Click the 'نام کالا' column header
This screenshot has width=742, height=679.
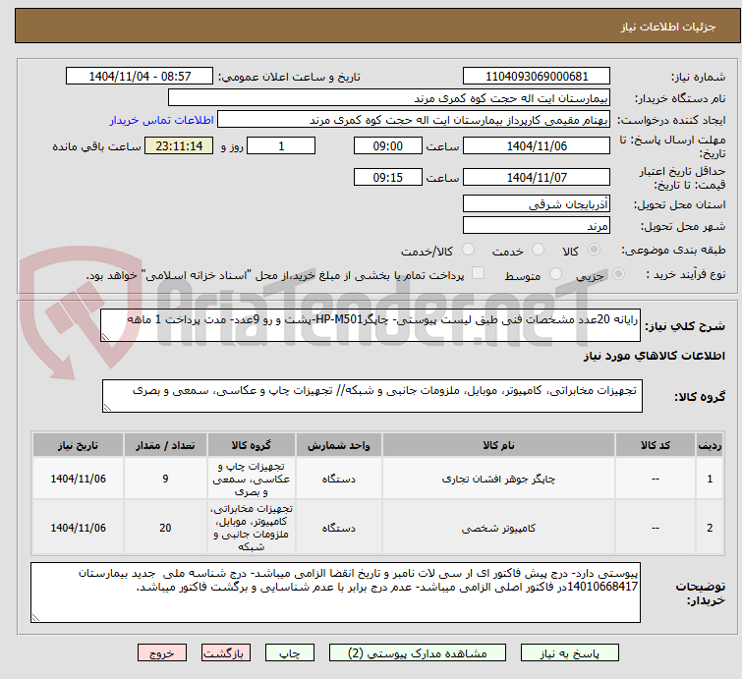point(498,445)
